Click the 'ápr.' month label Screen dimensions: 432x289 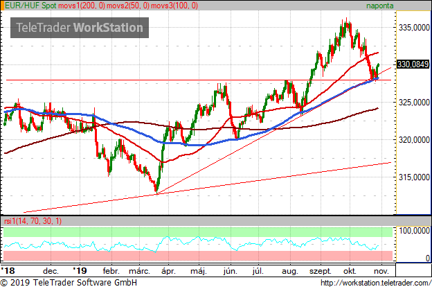tap(168, 271)
